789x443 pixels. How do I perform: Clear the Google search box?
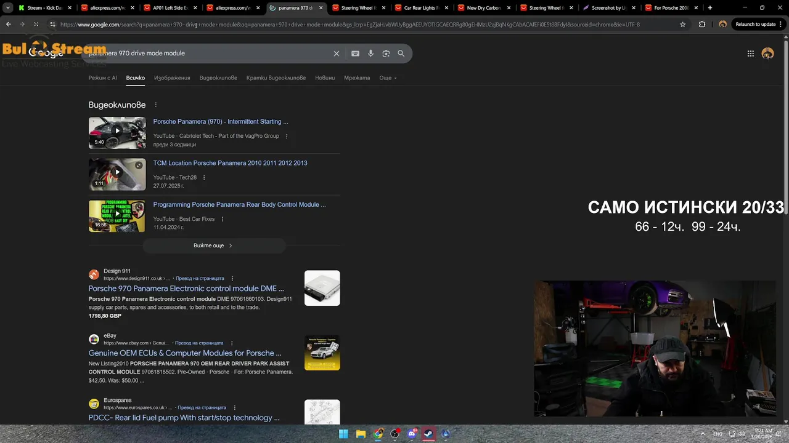point(337,54)
